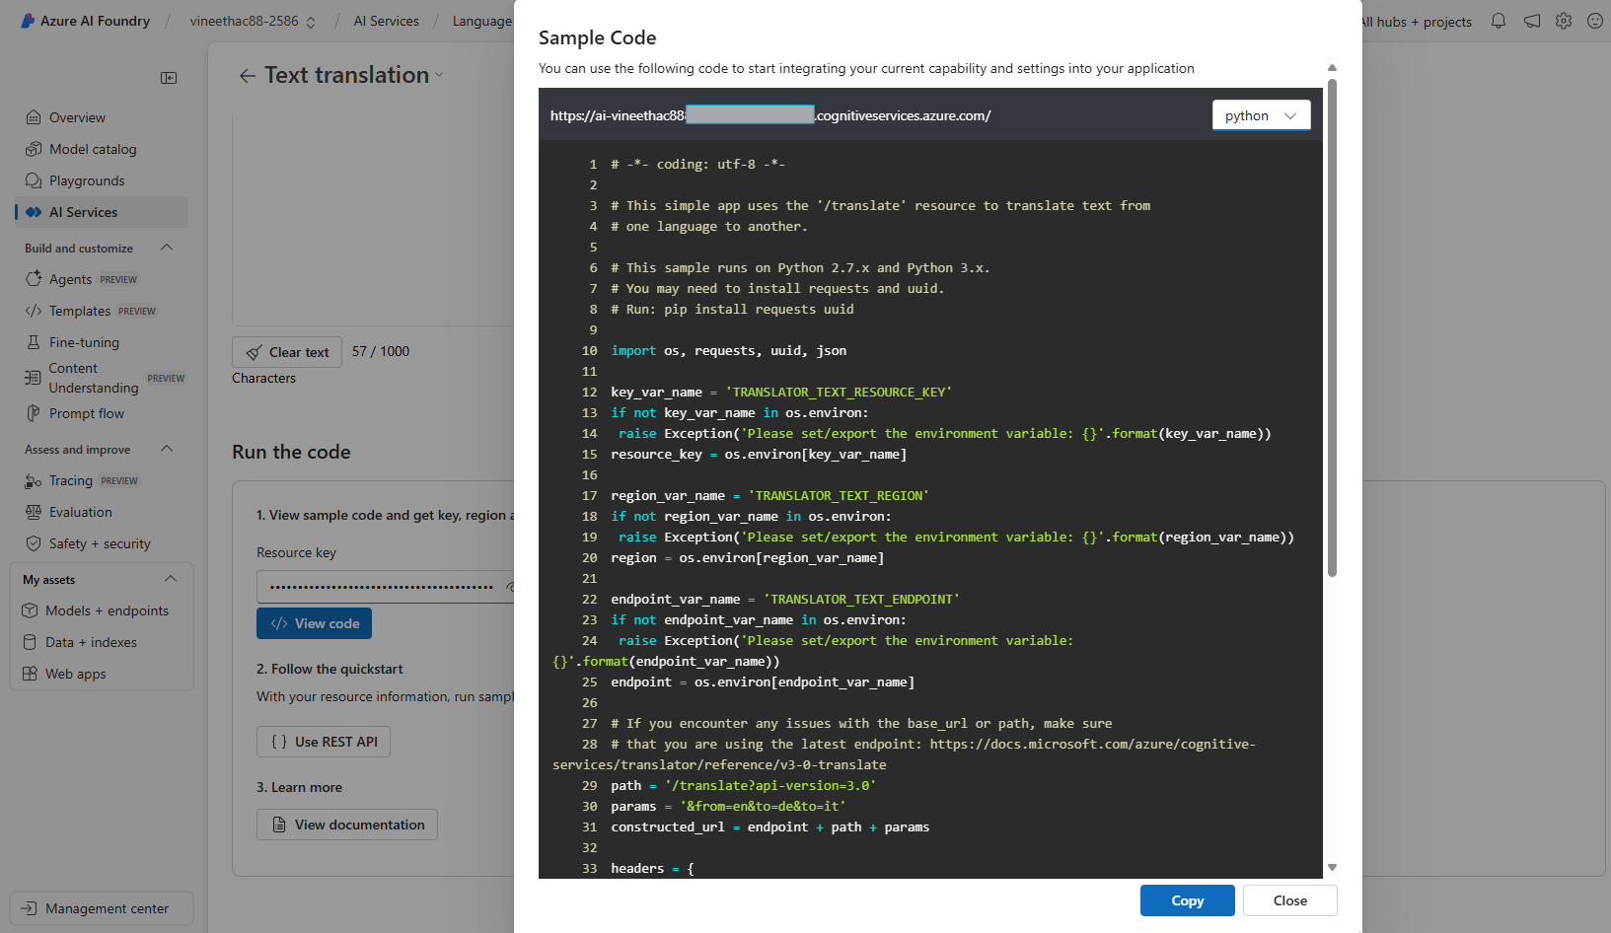Click the smiley feedback icon

tap(1595, 21)
